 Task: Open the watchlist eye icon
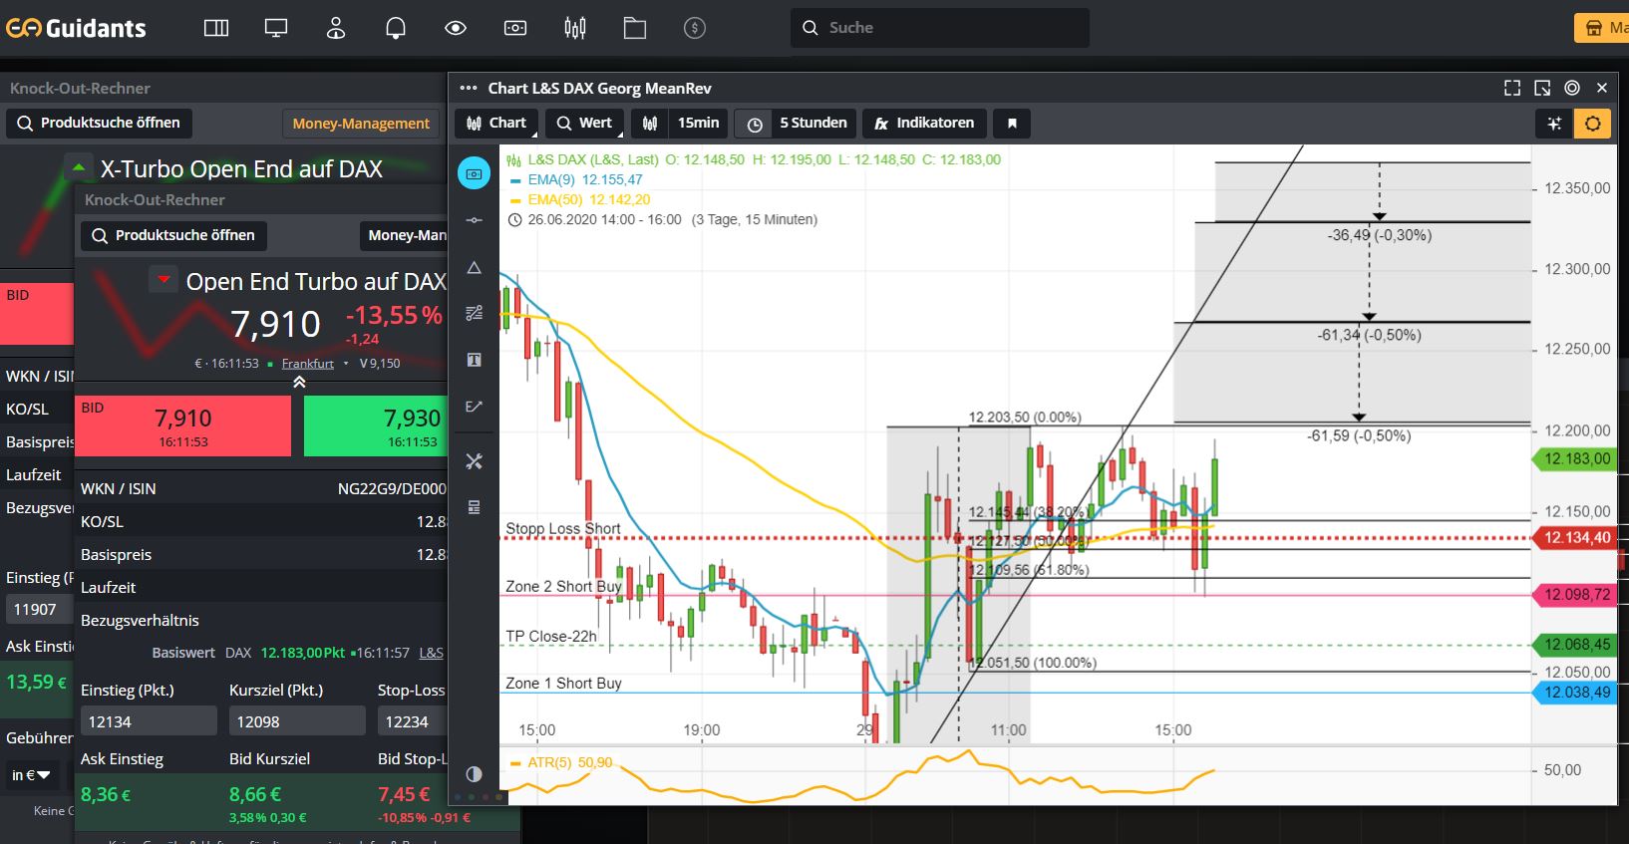[x=456, y=28]
